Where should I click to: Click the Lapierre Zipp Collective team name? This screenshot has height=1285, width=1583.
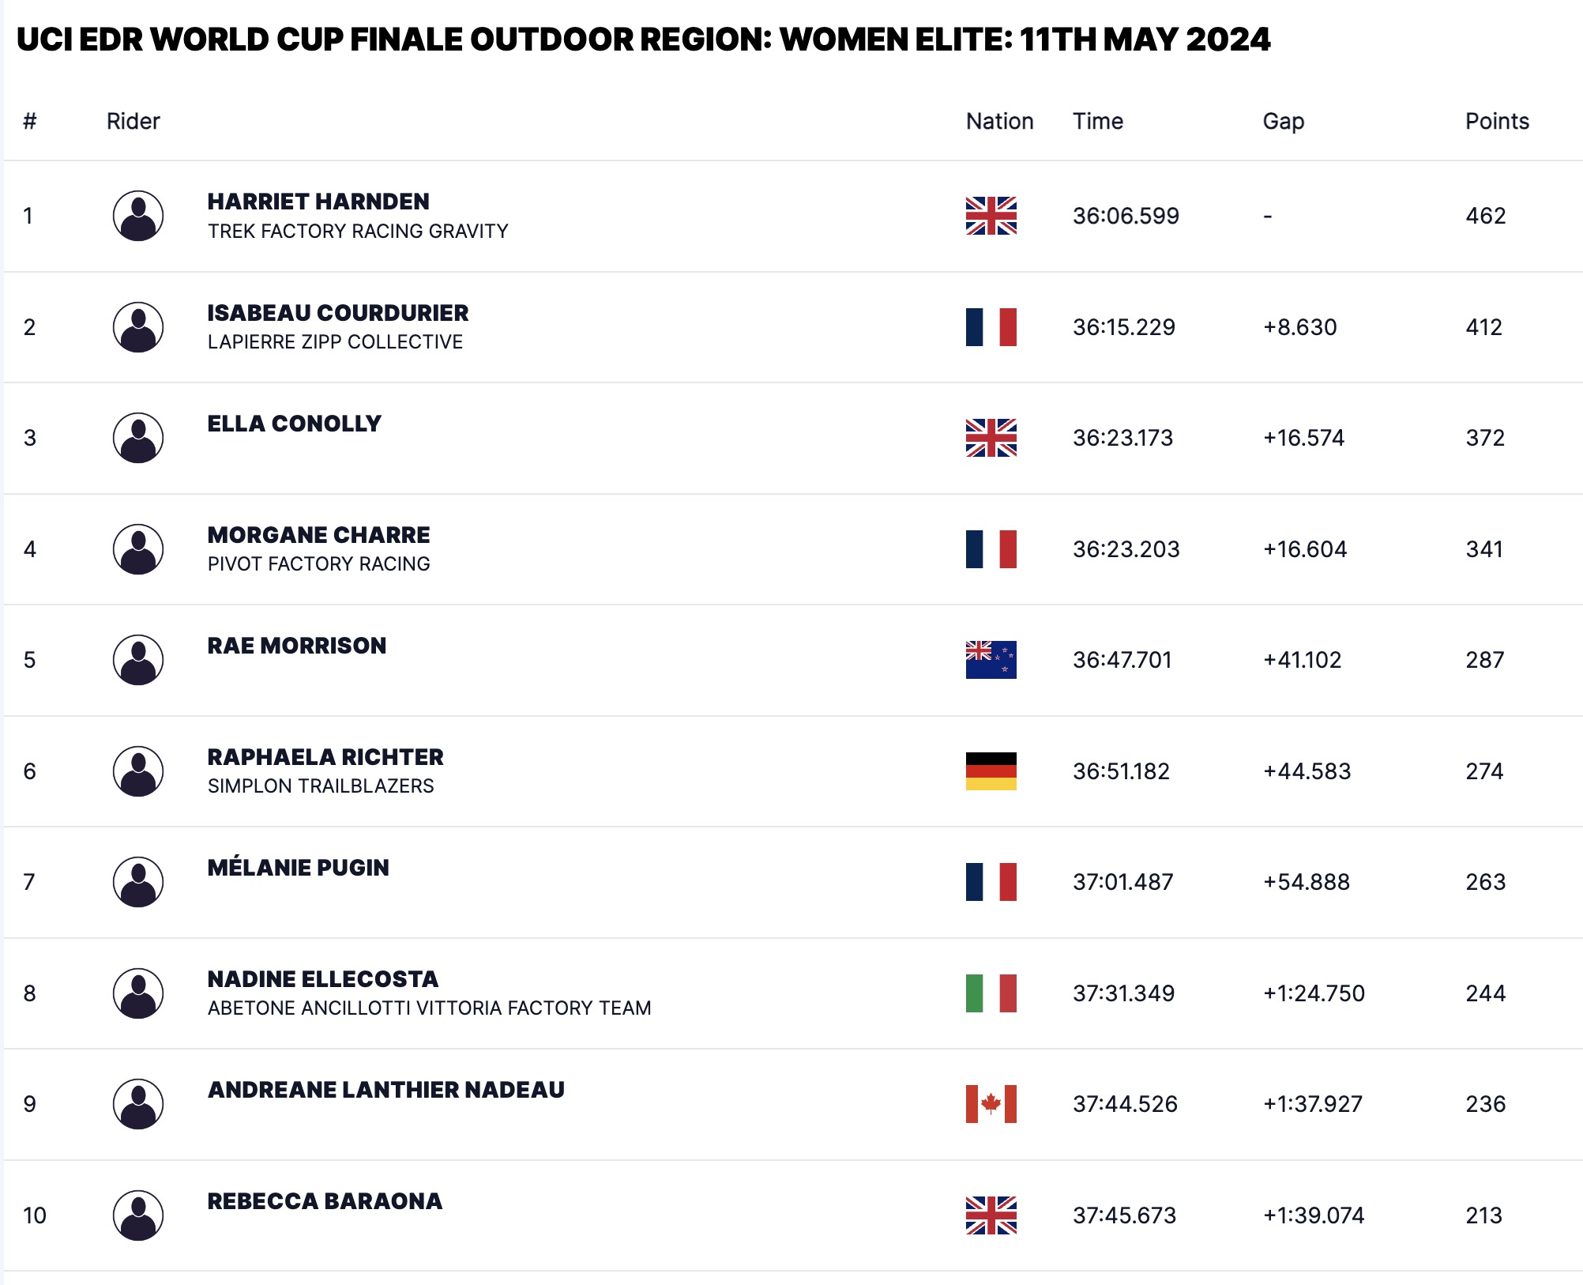coord(335,341)
